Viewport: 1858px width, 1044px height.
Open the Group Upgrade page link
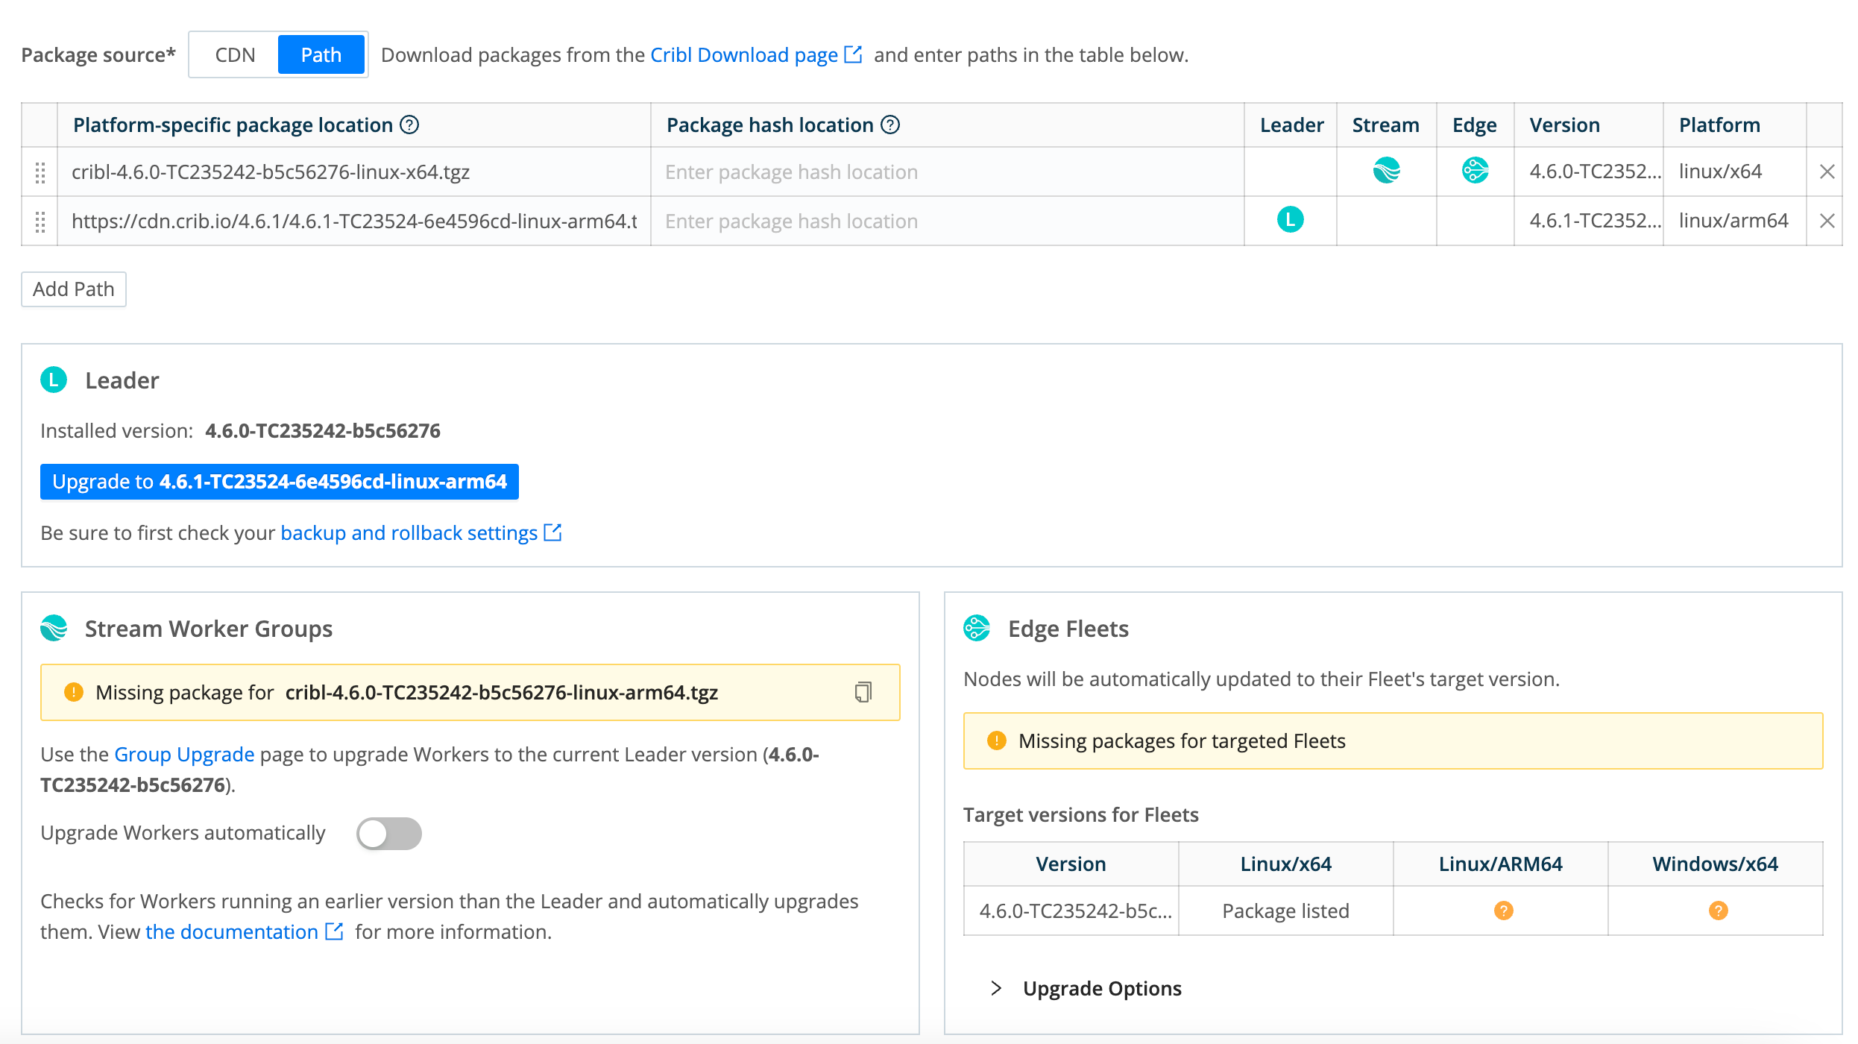coord(184,755)
